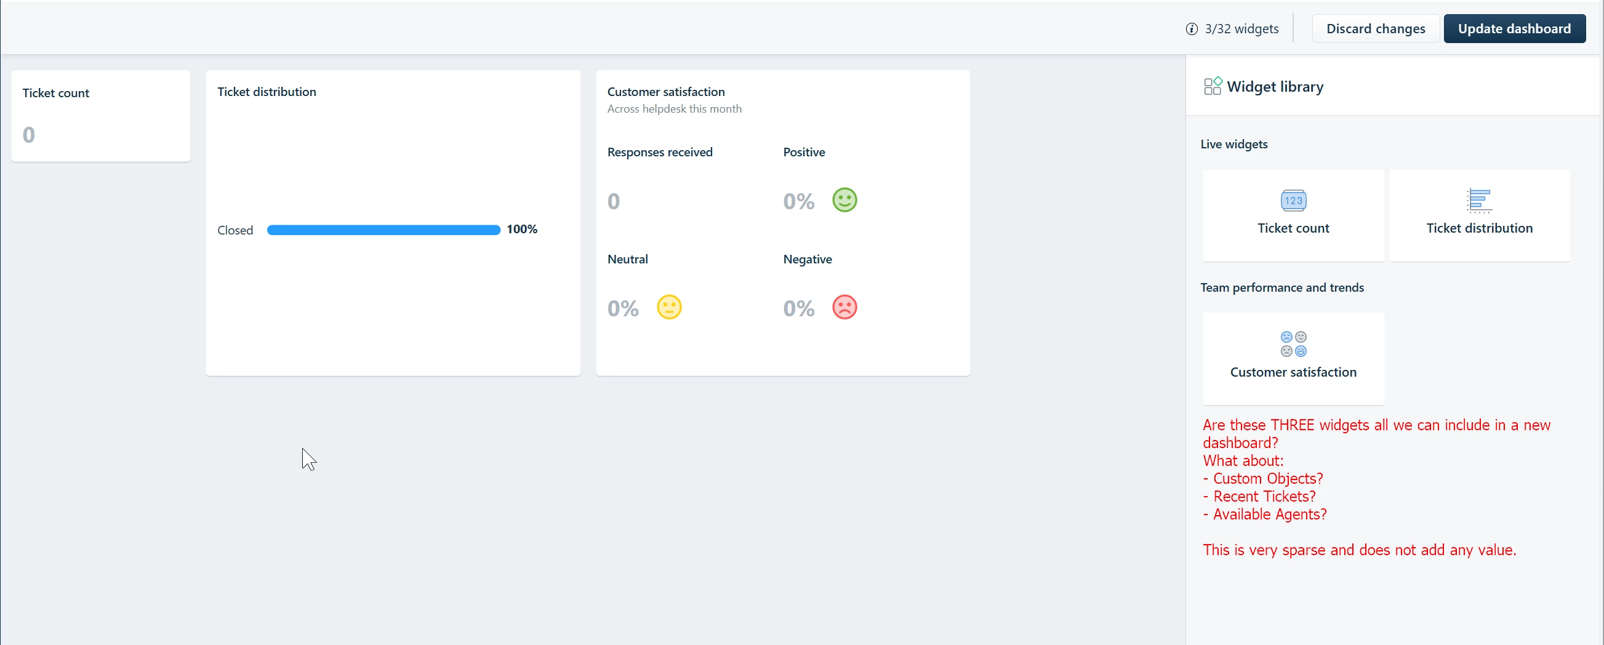Click the Negative 0% value

point(798,308)
